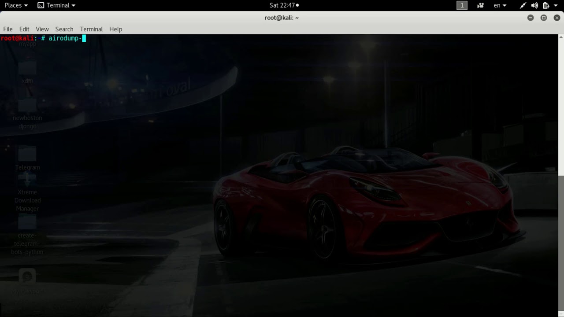Maximize the root@kali terminal window
This screenshot has height=317, width=564.
544,18
